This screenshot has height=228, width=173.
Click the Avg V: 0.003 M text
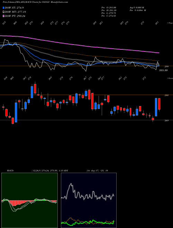(x=137, y=8)
